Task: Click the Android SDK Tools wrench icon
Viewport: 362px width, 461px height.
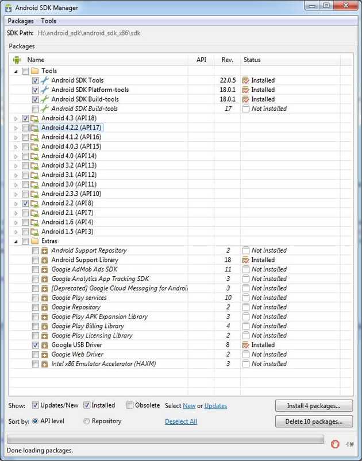Action: (44, 80)
